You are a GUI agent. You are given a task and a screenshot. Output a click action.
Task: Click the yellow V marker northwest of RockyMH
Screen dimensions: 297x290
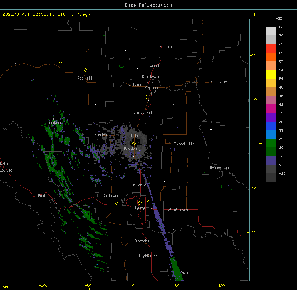tap(60, 63)
